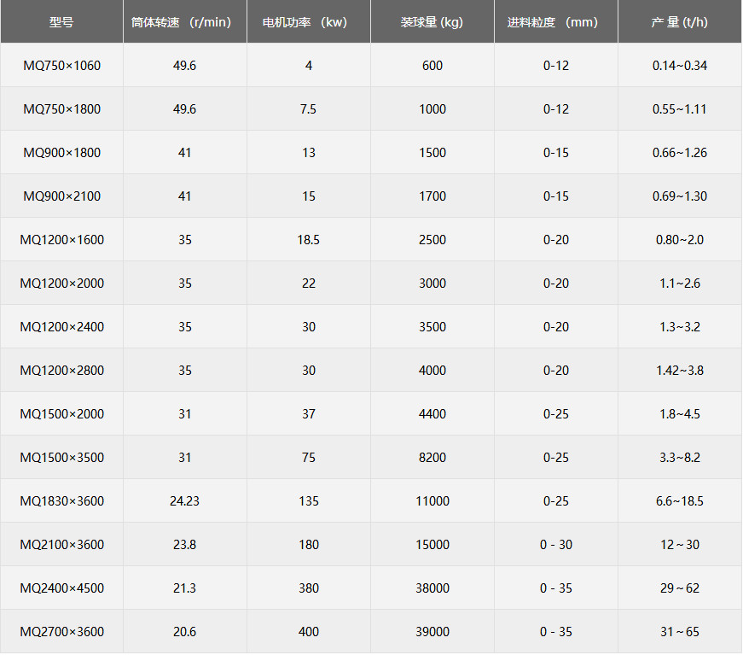Click the MQ1500×3500 model cell

(x=61, y=458)
